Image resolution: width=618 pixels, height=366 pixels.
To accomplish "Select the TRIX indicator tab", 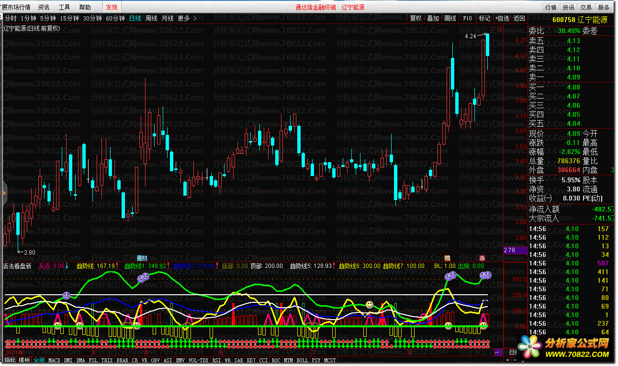I will pos(108,360).
